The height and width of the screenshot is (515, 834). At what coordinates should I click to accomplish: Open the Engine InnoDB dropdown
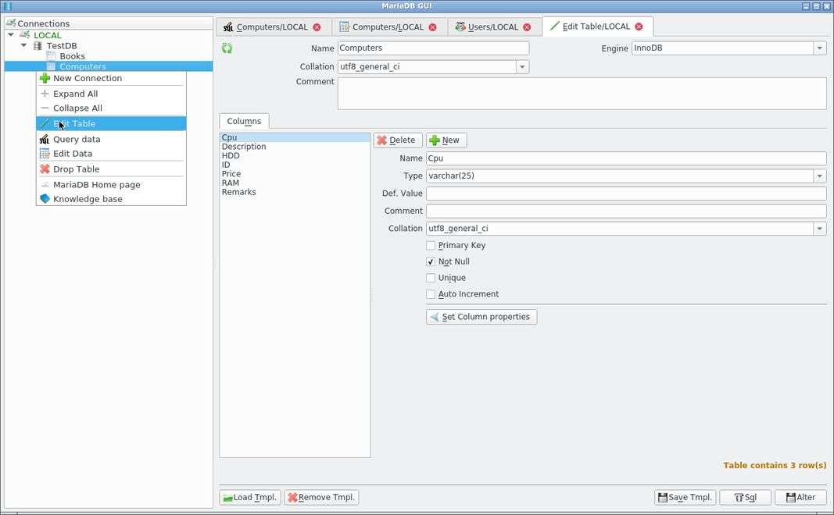(819, 48)
